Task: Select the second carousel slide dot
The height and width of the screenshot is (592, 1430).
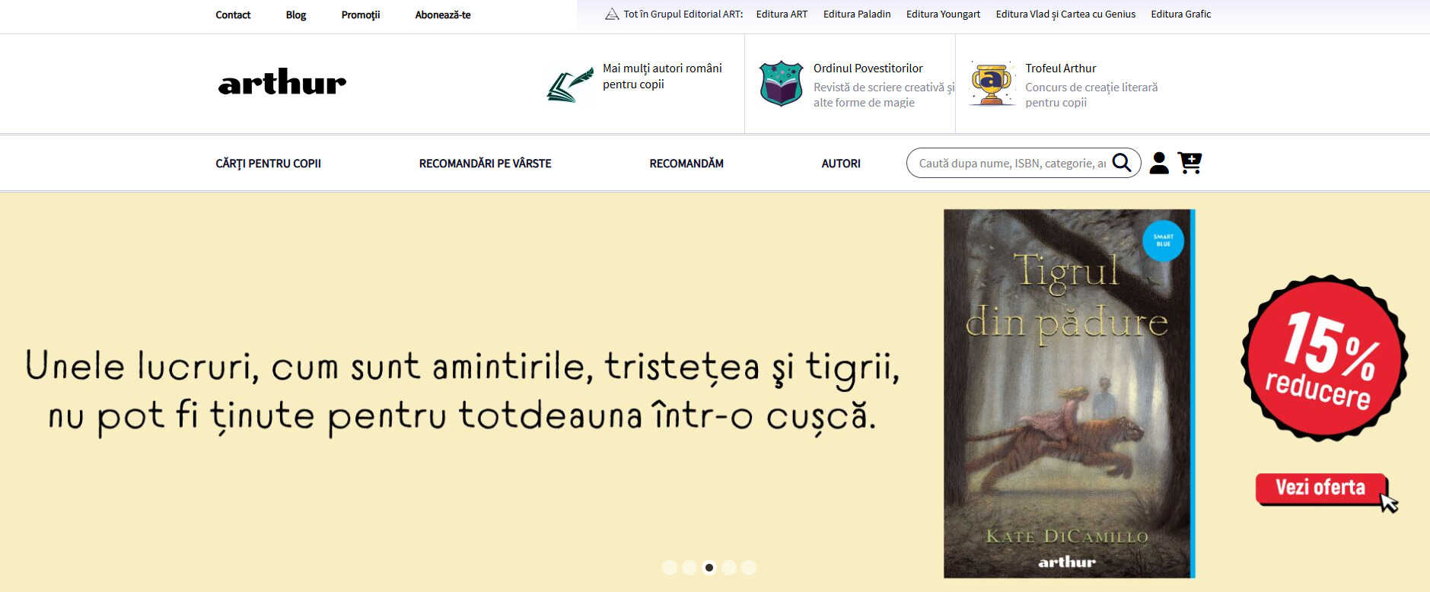Action: point(690,568)
